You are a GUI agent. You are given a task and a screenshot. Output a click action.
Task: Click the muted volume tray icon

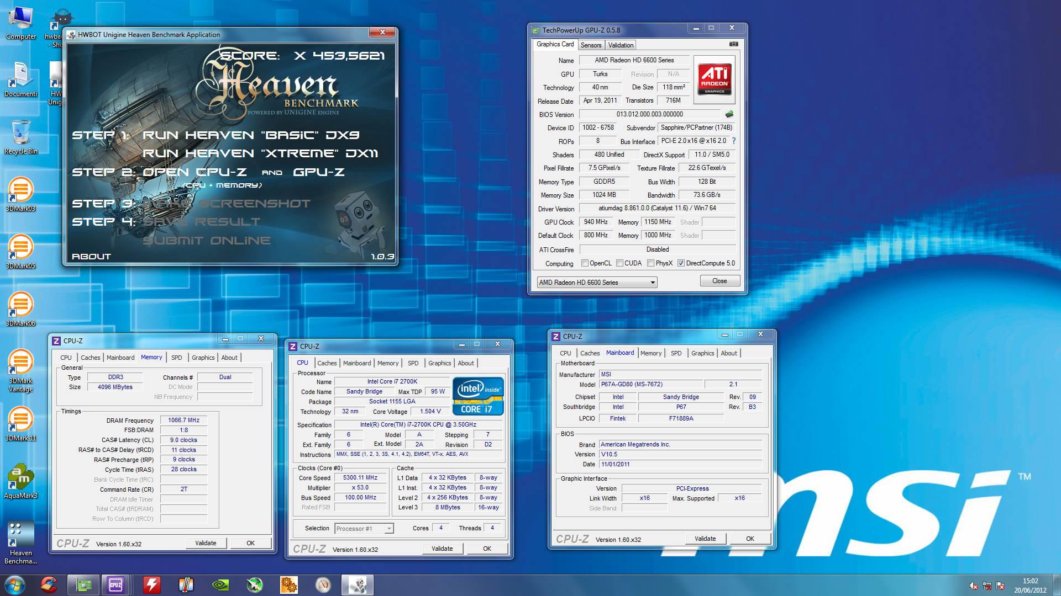pos(973,586)
